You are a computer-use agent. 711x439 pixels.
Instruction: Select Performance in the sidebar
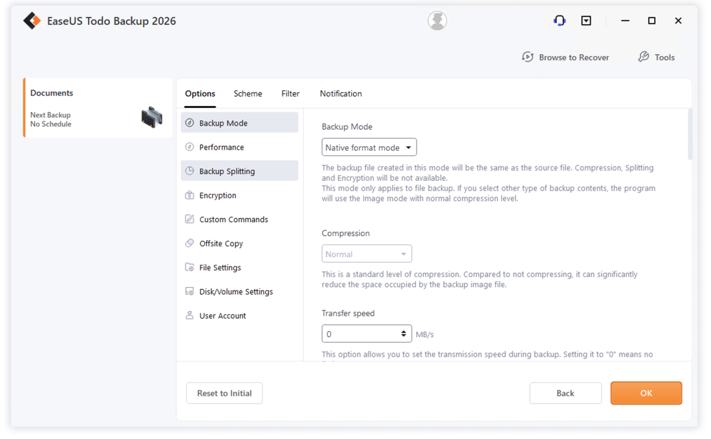[x=239, y=147]
